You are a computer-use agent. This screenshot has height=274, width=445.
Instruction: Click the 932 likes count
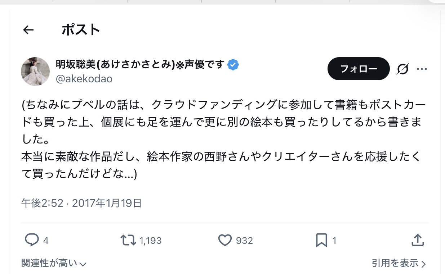click(244, 241)
